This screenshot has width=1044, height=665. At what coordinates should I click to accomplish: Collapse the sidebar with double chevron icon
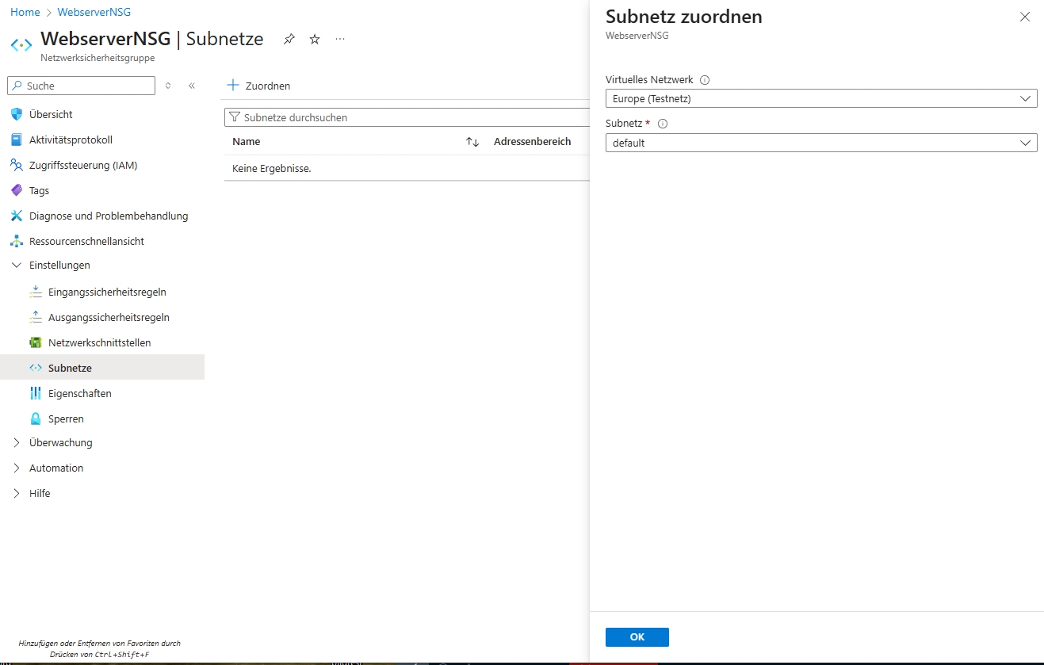tap(192, 86)
